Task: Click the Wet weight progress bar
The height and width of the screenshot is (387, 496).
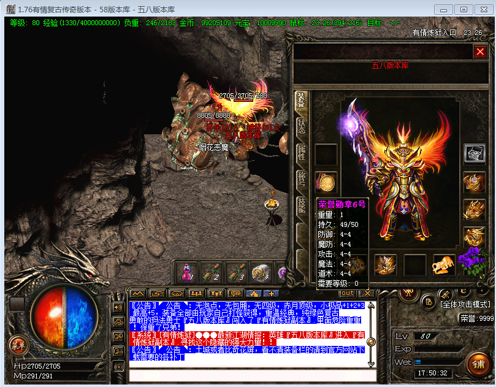Action: 439,362
